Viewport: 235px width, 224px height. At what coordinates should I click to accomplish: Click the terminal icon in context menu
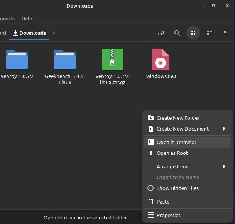[x=151, y=142]
